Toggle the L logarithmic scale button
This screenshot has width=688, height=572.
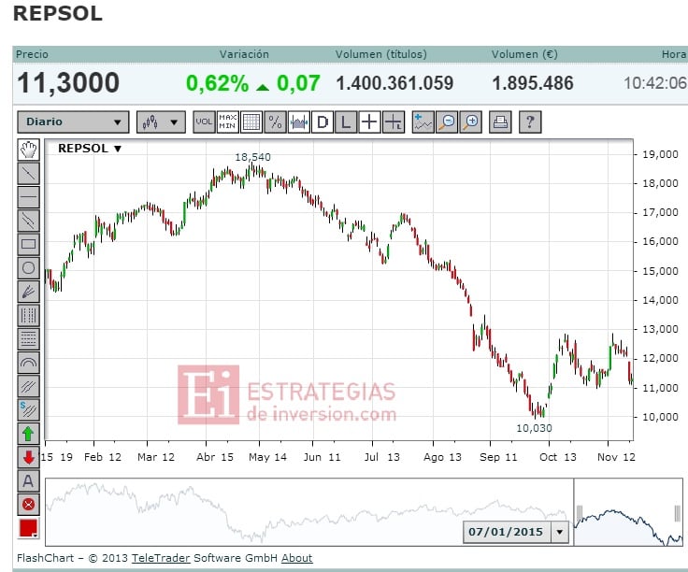click(346, 122)
